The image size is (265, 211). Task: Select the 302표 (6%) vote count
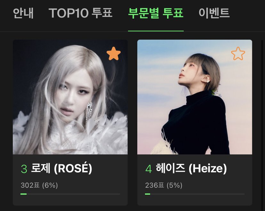tap(39, 185)
